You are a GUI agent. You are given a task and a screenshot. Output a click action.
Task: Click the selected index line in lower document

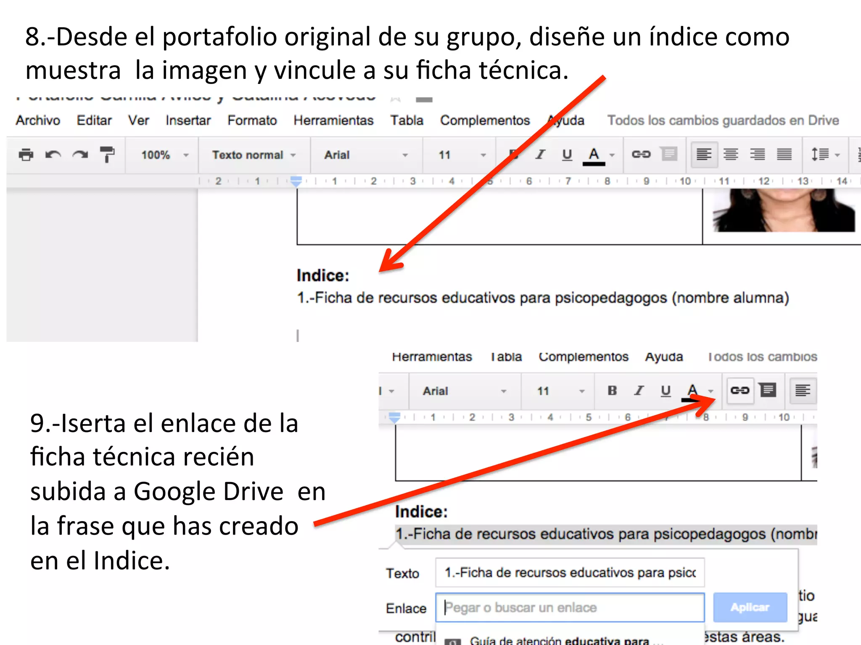[x=606, y=534]
